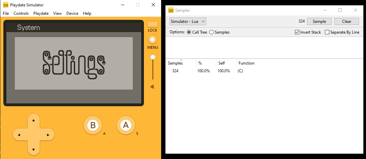Sort by the Samples column header
The height and width of the screenshot is (159, 366).
coord(181,63)
